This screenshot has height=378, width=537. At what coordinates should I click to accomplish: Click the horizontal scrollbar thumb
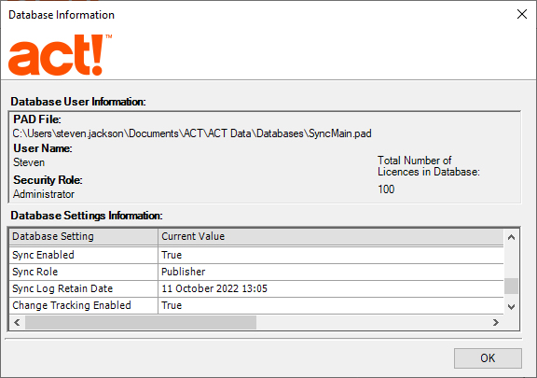coord(141,322)
